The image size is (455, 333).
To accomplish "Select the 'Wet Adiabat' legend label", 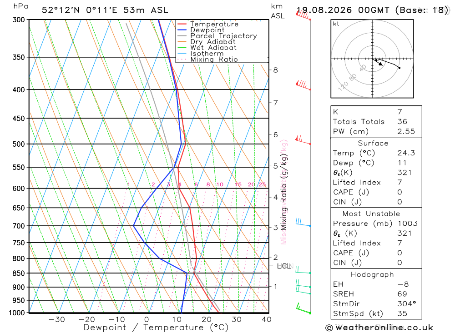I will (x=213, y=48).
